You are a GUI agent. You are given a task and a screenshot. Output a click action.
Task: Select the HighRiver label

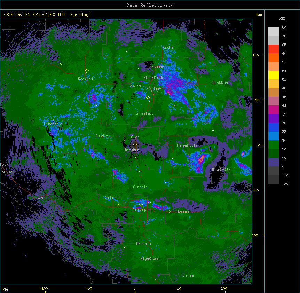click(150, 259)
